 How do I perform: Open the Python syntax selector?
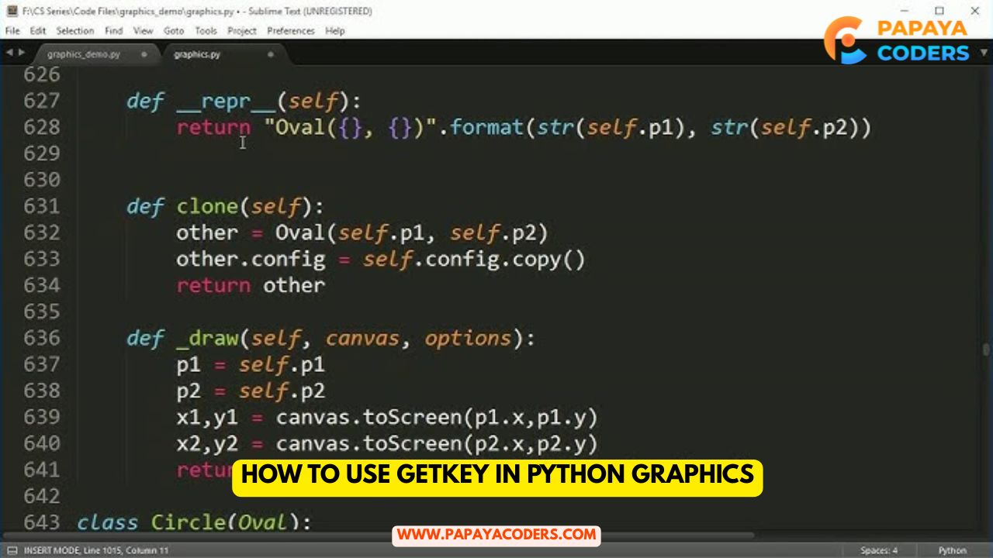952,550
